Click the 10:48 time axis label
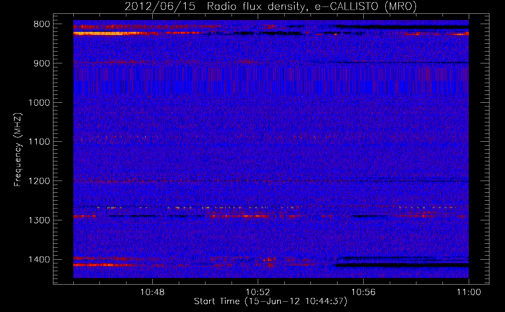This screenshot has height=312, width=505. click(153, 292)
